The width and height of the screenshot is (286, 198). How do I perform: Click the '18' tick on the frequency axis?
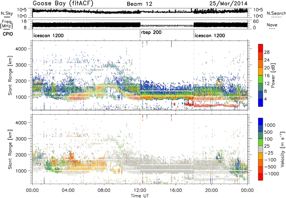24,21
